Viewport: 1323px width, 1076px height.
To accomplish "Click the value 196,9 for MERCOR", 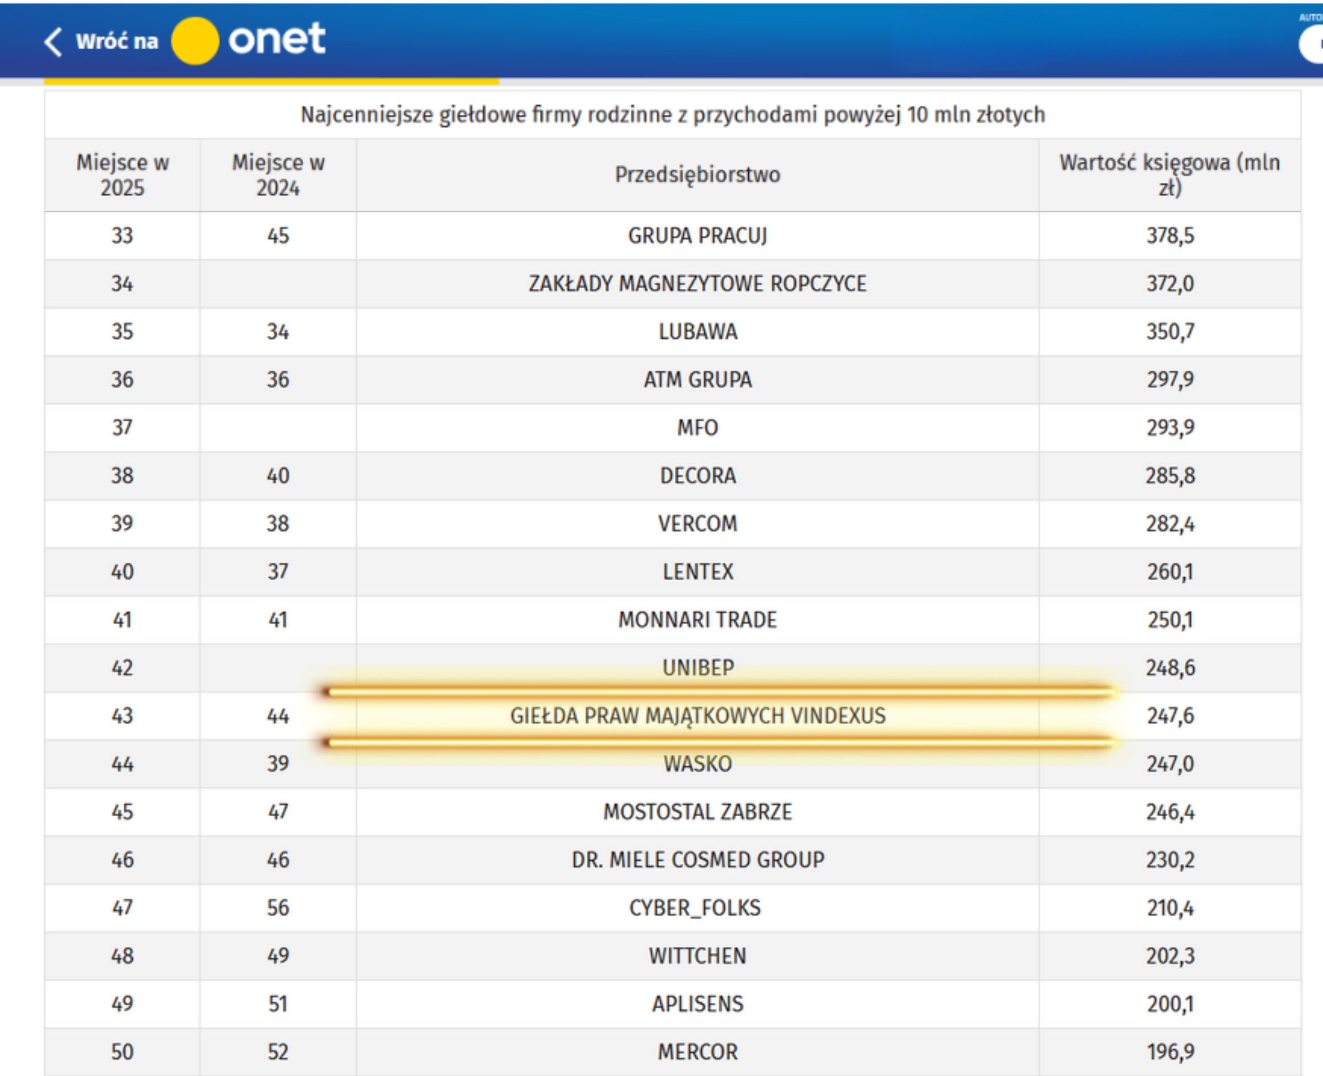I will (1170, 1052).
